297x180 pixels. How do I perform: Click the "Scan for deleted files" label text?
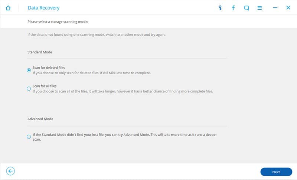coord(49,68)
